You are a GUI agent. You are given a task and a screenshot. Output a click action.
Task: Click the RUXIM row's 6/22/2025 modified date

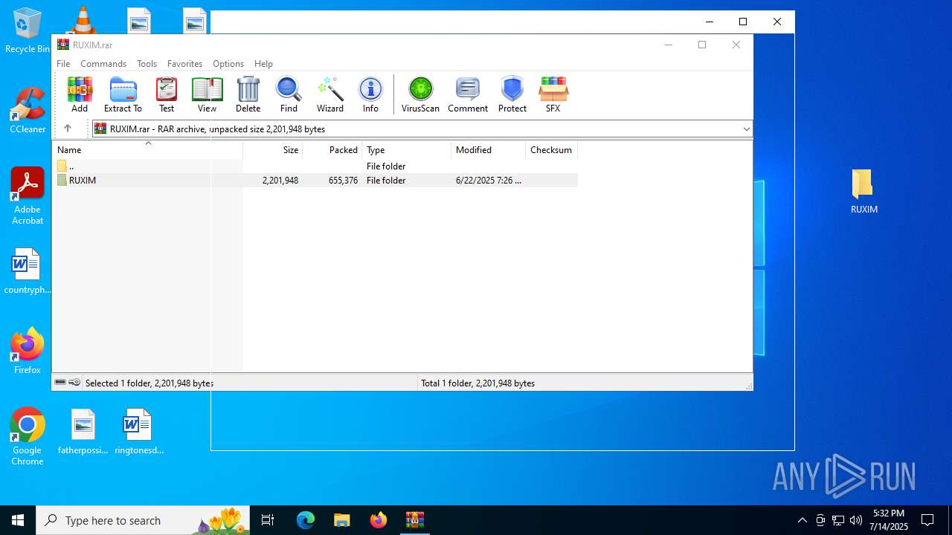click(x=489, y=181)
